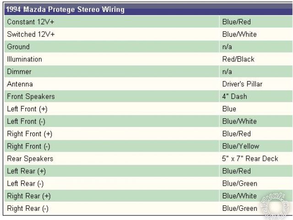293x220 pixels.
Task: Select the "Driver's Pillar" antenna location
Action: (242, 84)
